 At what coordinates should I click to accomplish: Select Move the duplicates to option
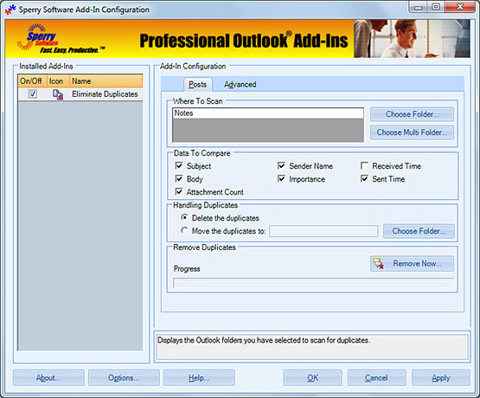(184, 230)
